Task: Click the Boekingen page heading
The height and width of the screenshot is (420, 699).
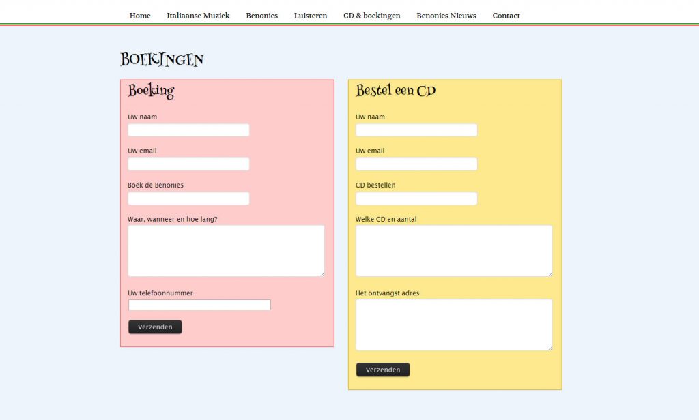Action: [x=162, y=60]
